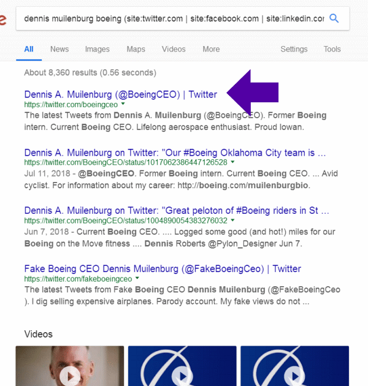Viewport: 368px width, 386px height.
Task: Open search Settings
Action: click(x=294, y=49)
